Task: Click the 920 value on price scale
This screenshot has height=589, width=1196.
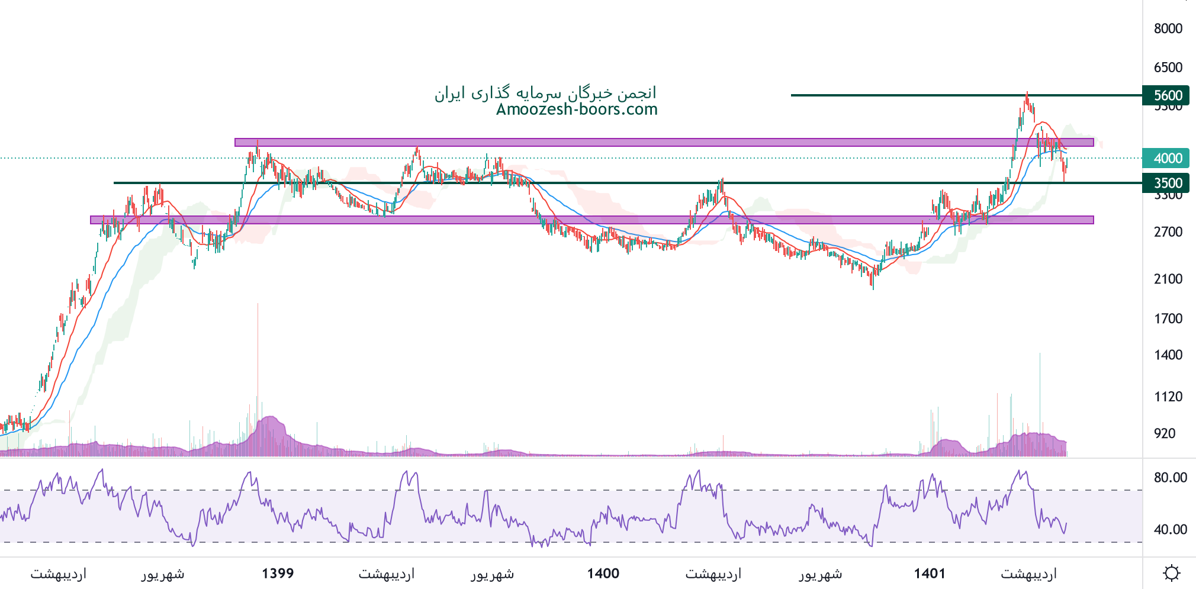Action: point(1164,433)
